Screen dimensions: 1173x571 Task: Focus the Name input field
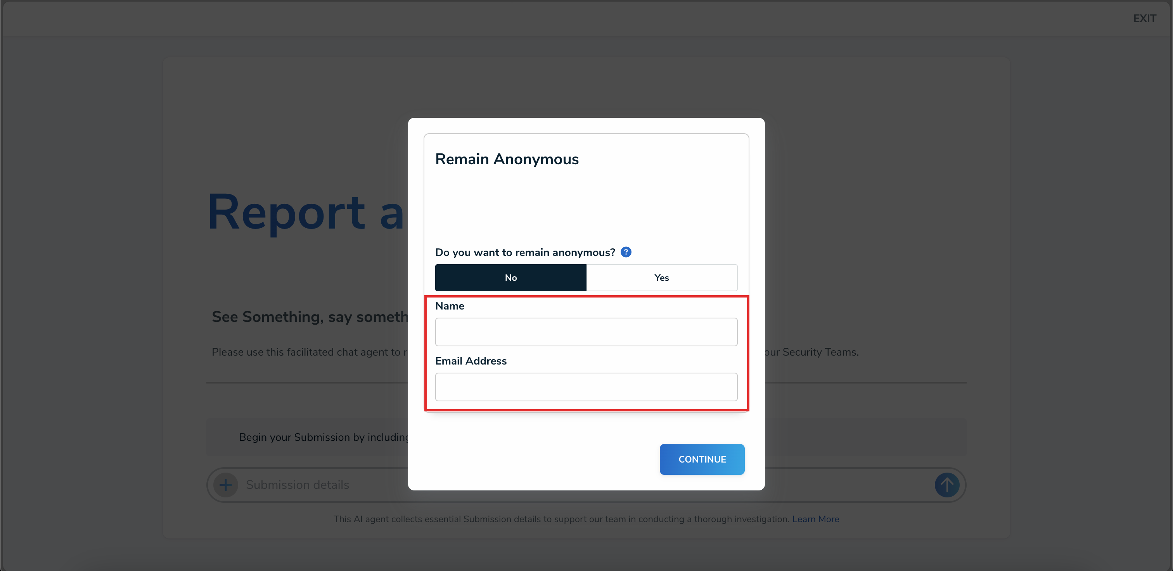coord(586,332)
